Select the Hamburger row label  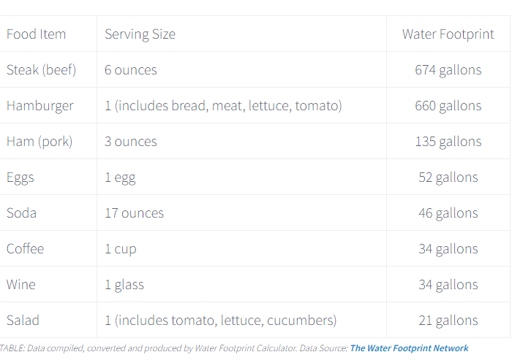point(40,106)
